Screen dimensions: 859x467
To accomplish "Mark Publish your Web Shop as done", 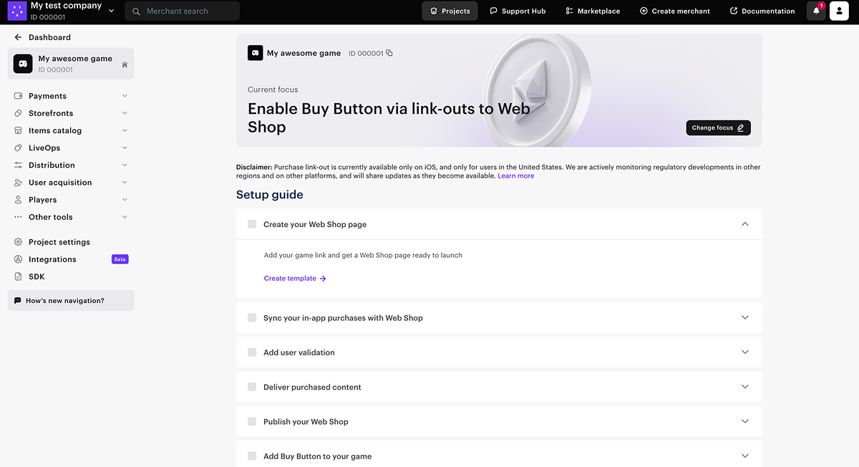I will coord(252,422).
